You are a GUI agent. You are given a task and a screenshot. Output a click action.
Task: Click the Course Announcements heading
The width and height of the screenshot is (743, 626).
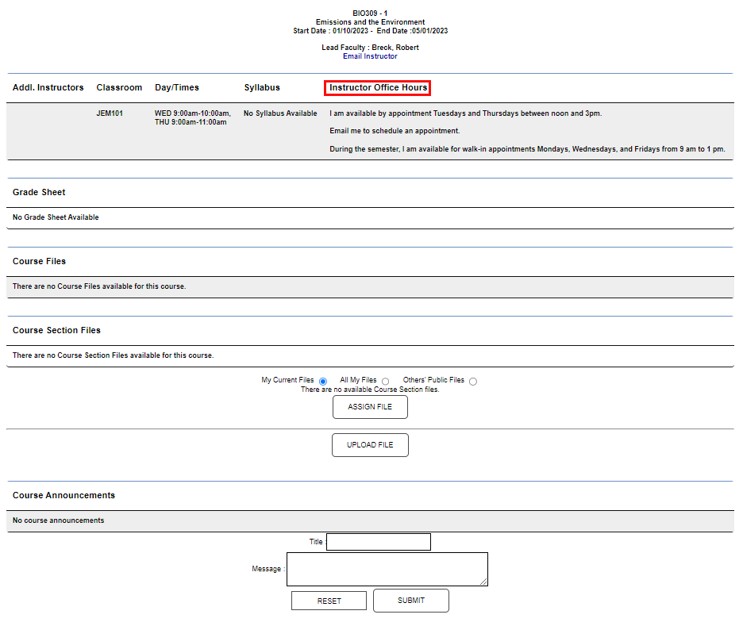[64, 495]
